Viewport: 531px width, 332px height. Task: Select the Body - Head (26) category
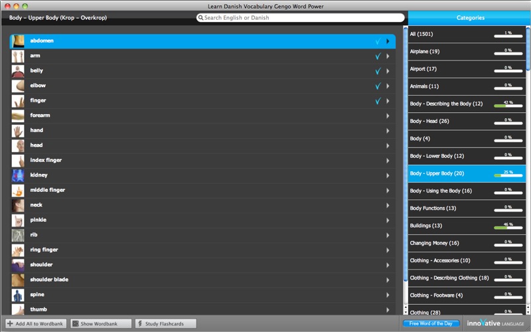[467, 122]
